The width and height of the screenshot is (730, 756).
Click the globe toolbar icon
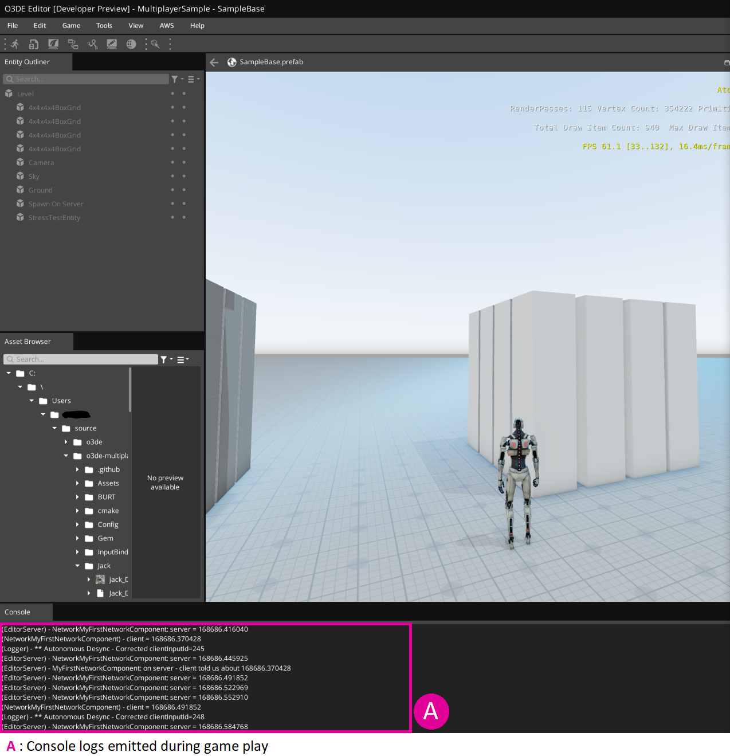[x=131, y=44]
